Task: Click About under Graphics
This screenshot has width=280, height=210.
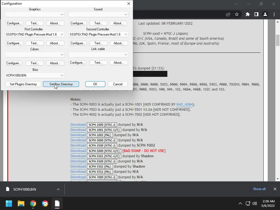Action: coord(55,23)
